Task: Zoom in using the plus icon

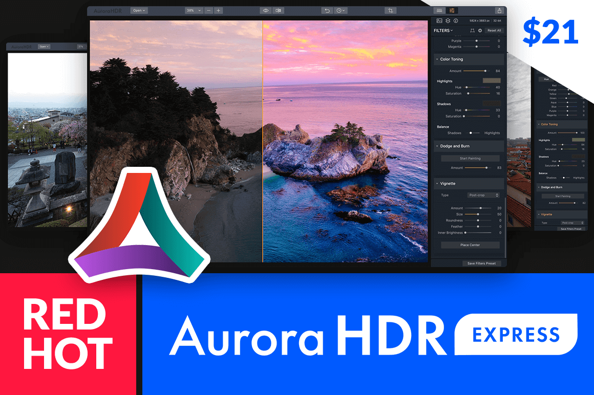Action: (218, 10)
